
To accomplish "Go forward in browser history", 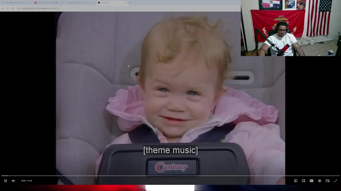I will pyautogui.click(x=7, y=8).
